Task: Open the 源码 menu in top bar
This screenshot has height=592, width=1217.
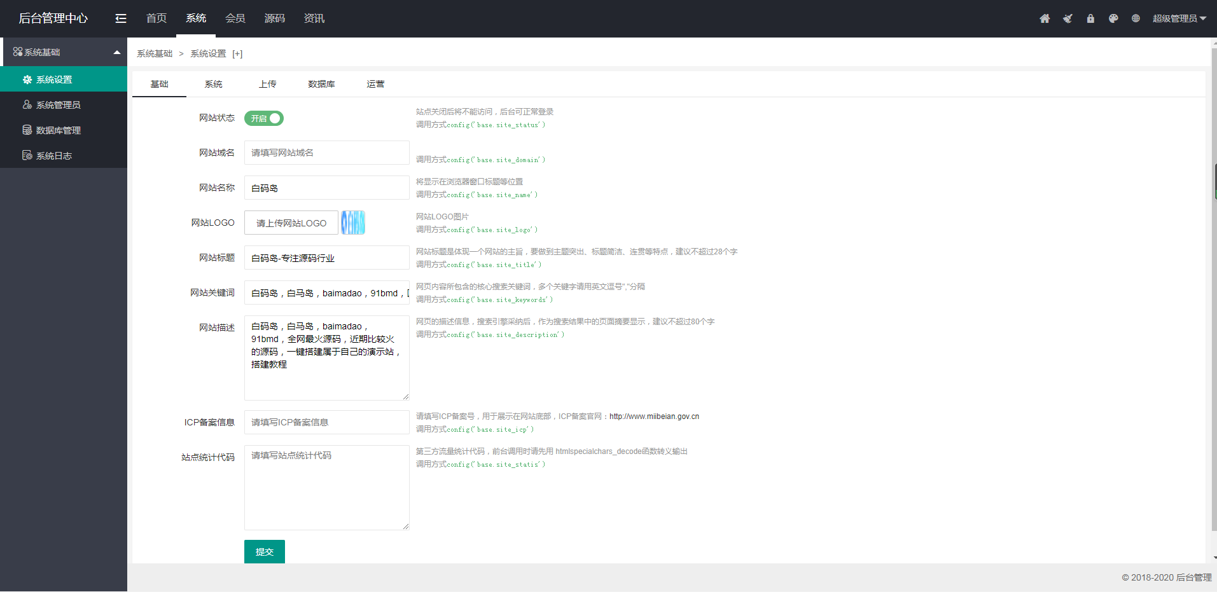Action: click(x=274, y=18)
